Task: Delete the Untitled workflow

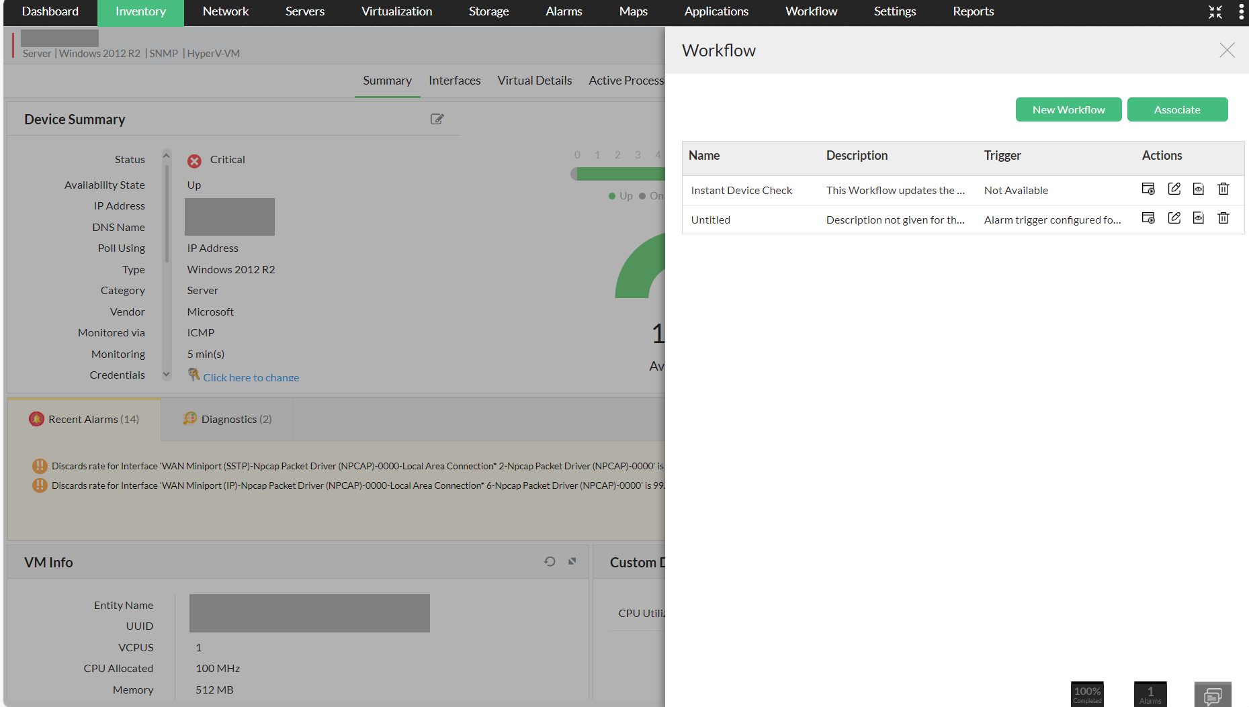Action: pyautogui.click(x=1223, y=218)
